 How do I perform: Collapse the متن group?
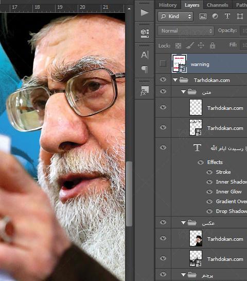[x=183, y=92]
